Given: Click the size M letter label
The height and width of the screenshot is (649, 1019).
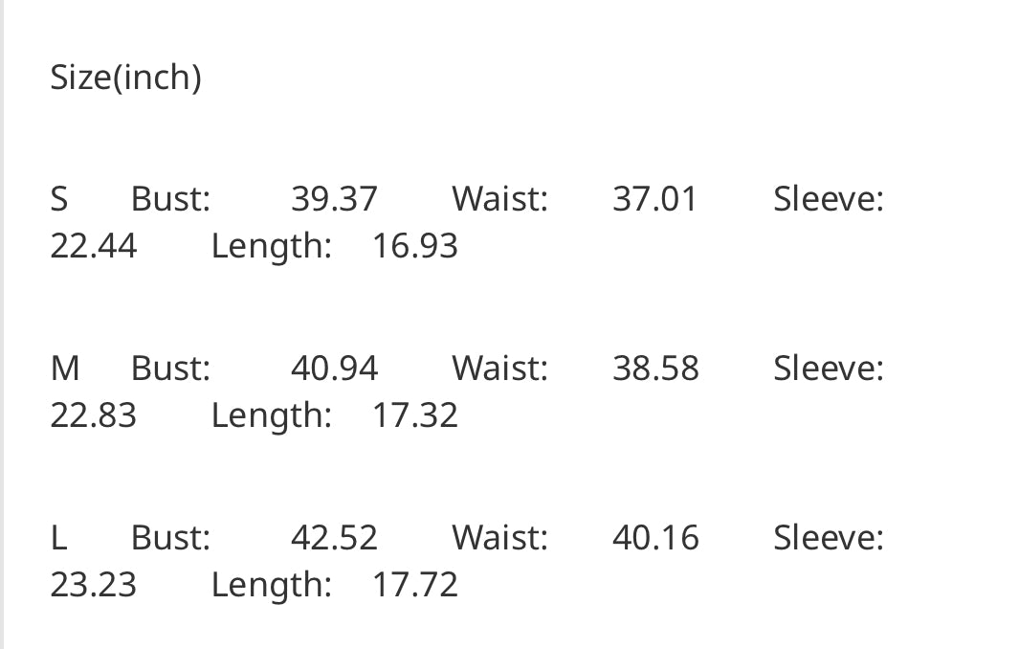Looking at the screenshot, I should (65, 369).
